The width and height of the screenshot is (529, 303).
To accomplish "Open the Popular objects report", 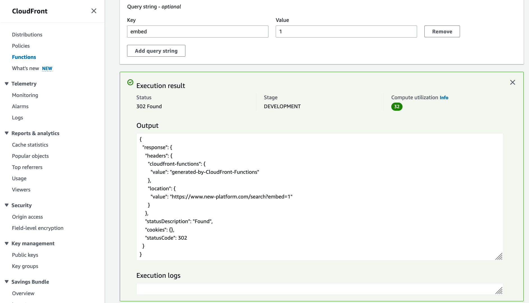I will pyautogui.click(x=30, y=156).
